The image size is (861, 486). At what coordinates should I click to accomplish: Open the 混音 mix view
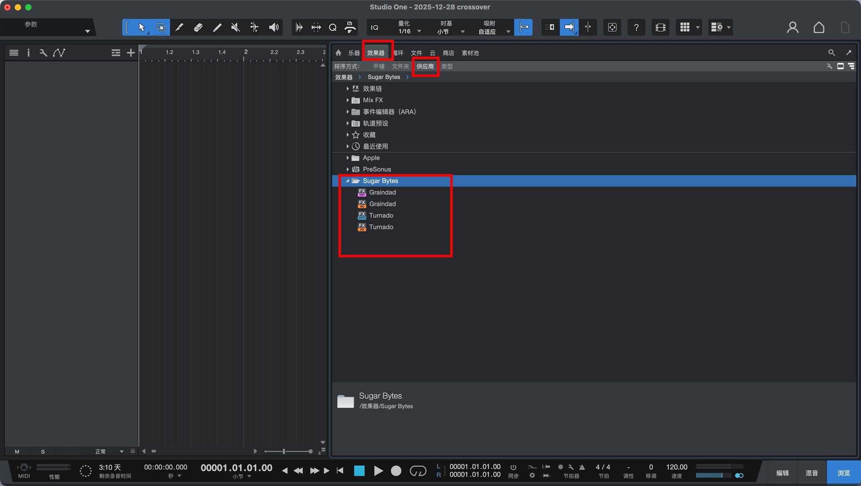[x=811, y=473]
